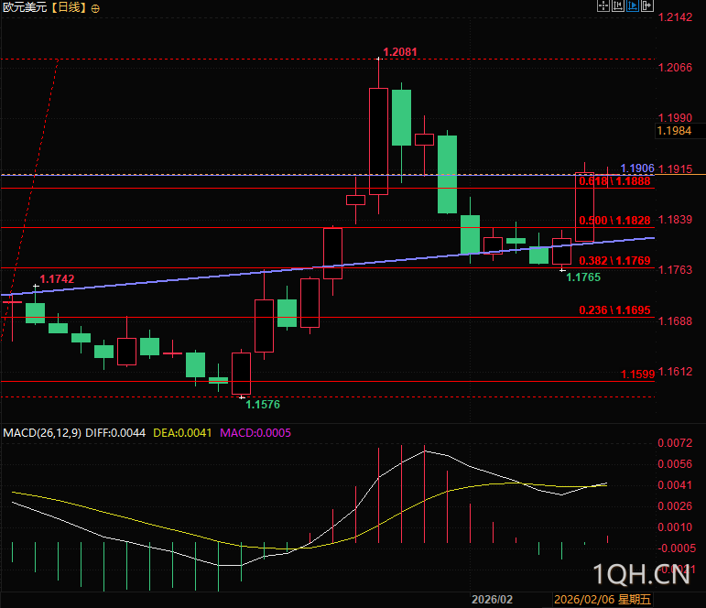Viewport: 706px width, 608px height.
Task: Click the 0.0072 MACD axis value
Action: coord(675,442)
